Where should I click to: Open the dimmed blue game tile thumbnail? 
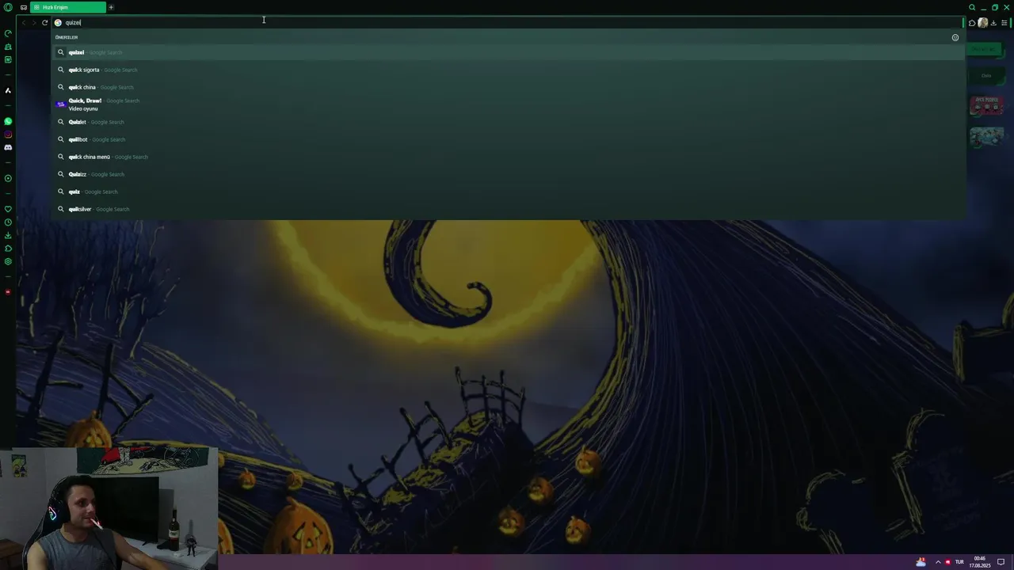tap(986, 136)
